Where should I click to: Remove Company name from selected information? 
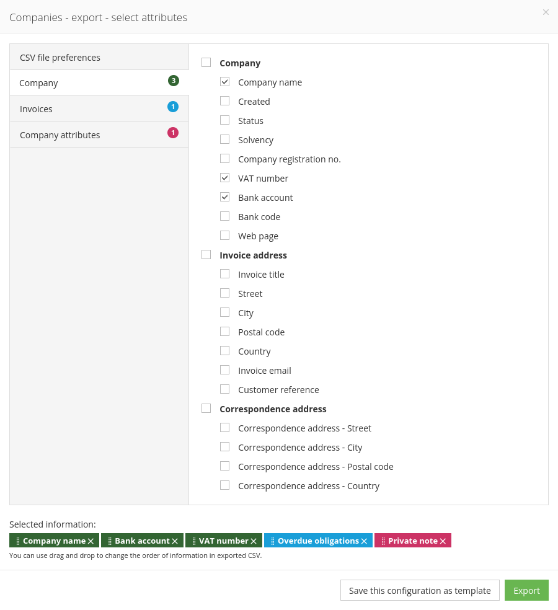(x=91, y=541)
